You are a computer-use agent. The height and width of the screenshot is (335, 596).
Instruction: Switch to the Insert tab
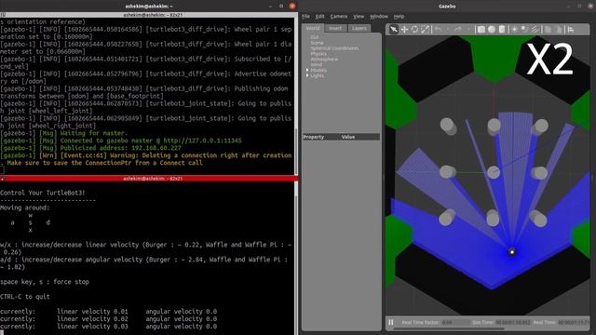click(335, 28)
